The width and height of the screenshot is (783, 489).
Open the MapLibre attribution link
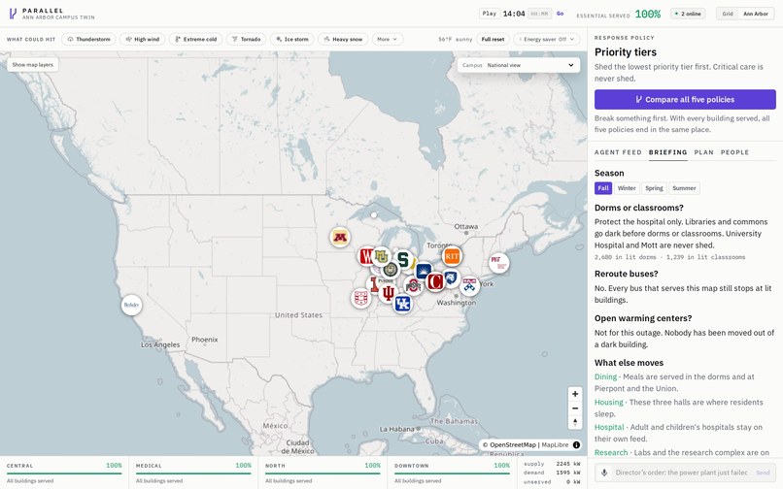pyautogui.click(x=555, y=444)
